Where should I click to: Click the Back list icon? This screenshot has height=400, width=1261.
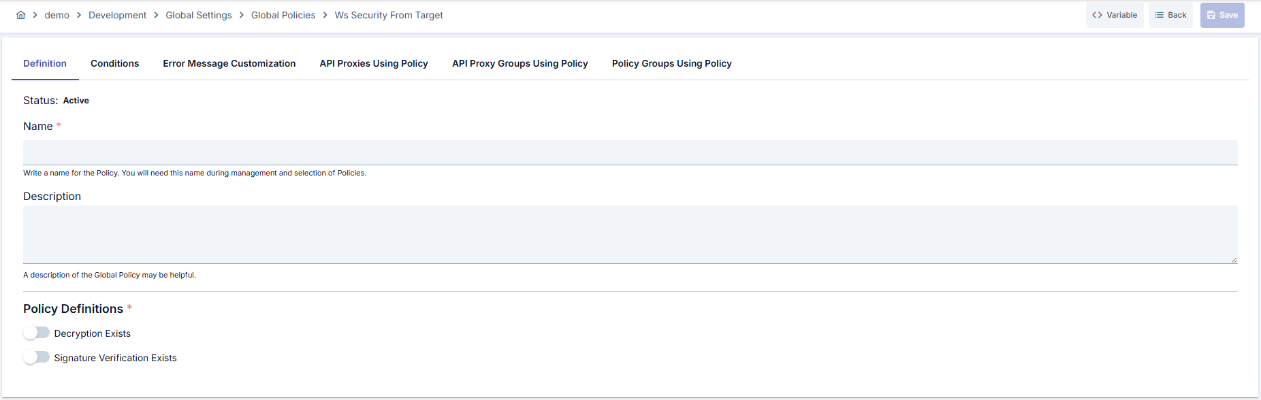coord(1159,15)
